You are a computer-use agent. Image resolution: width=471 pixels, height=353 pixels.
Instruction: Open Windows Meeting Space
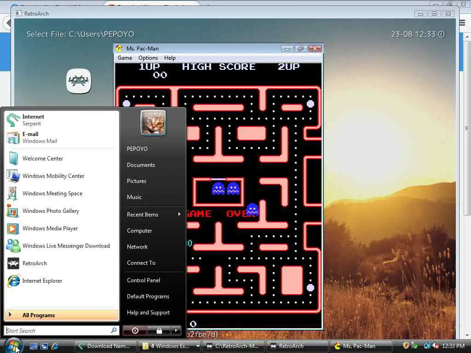(62, 194)
